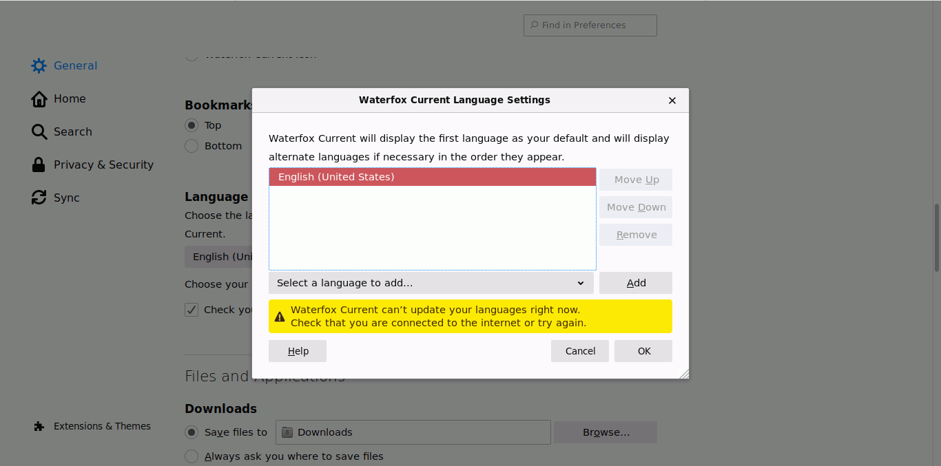Open the Search preferences category
The height and width of the screenshot is (466, 941).
[61, 132]
